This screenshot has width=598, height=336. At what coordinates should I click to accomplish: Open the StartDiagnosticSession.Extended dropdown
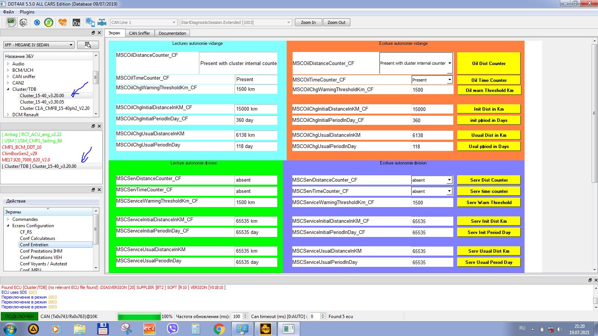(x=235, y=22)
